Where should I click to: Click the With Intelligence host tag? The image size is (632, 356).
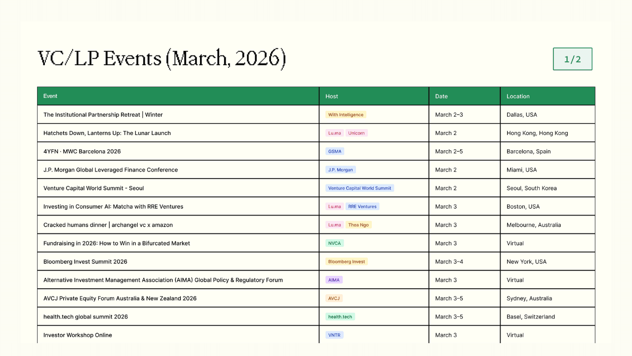[x=346, y=115]
